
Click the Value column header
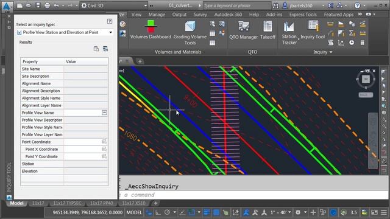(x=86, y=61)
